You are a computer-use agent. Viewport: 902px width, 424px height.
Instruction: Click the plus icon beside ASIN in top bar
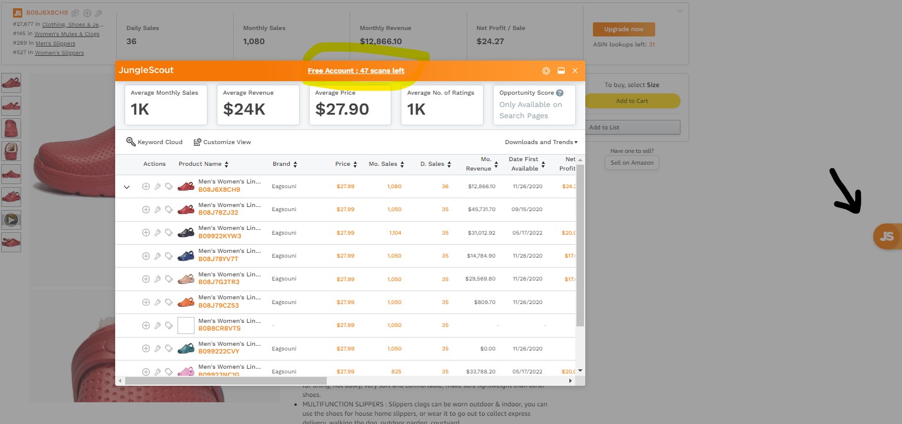87,13
